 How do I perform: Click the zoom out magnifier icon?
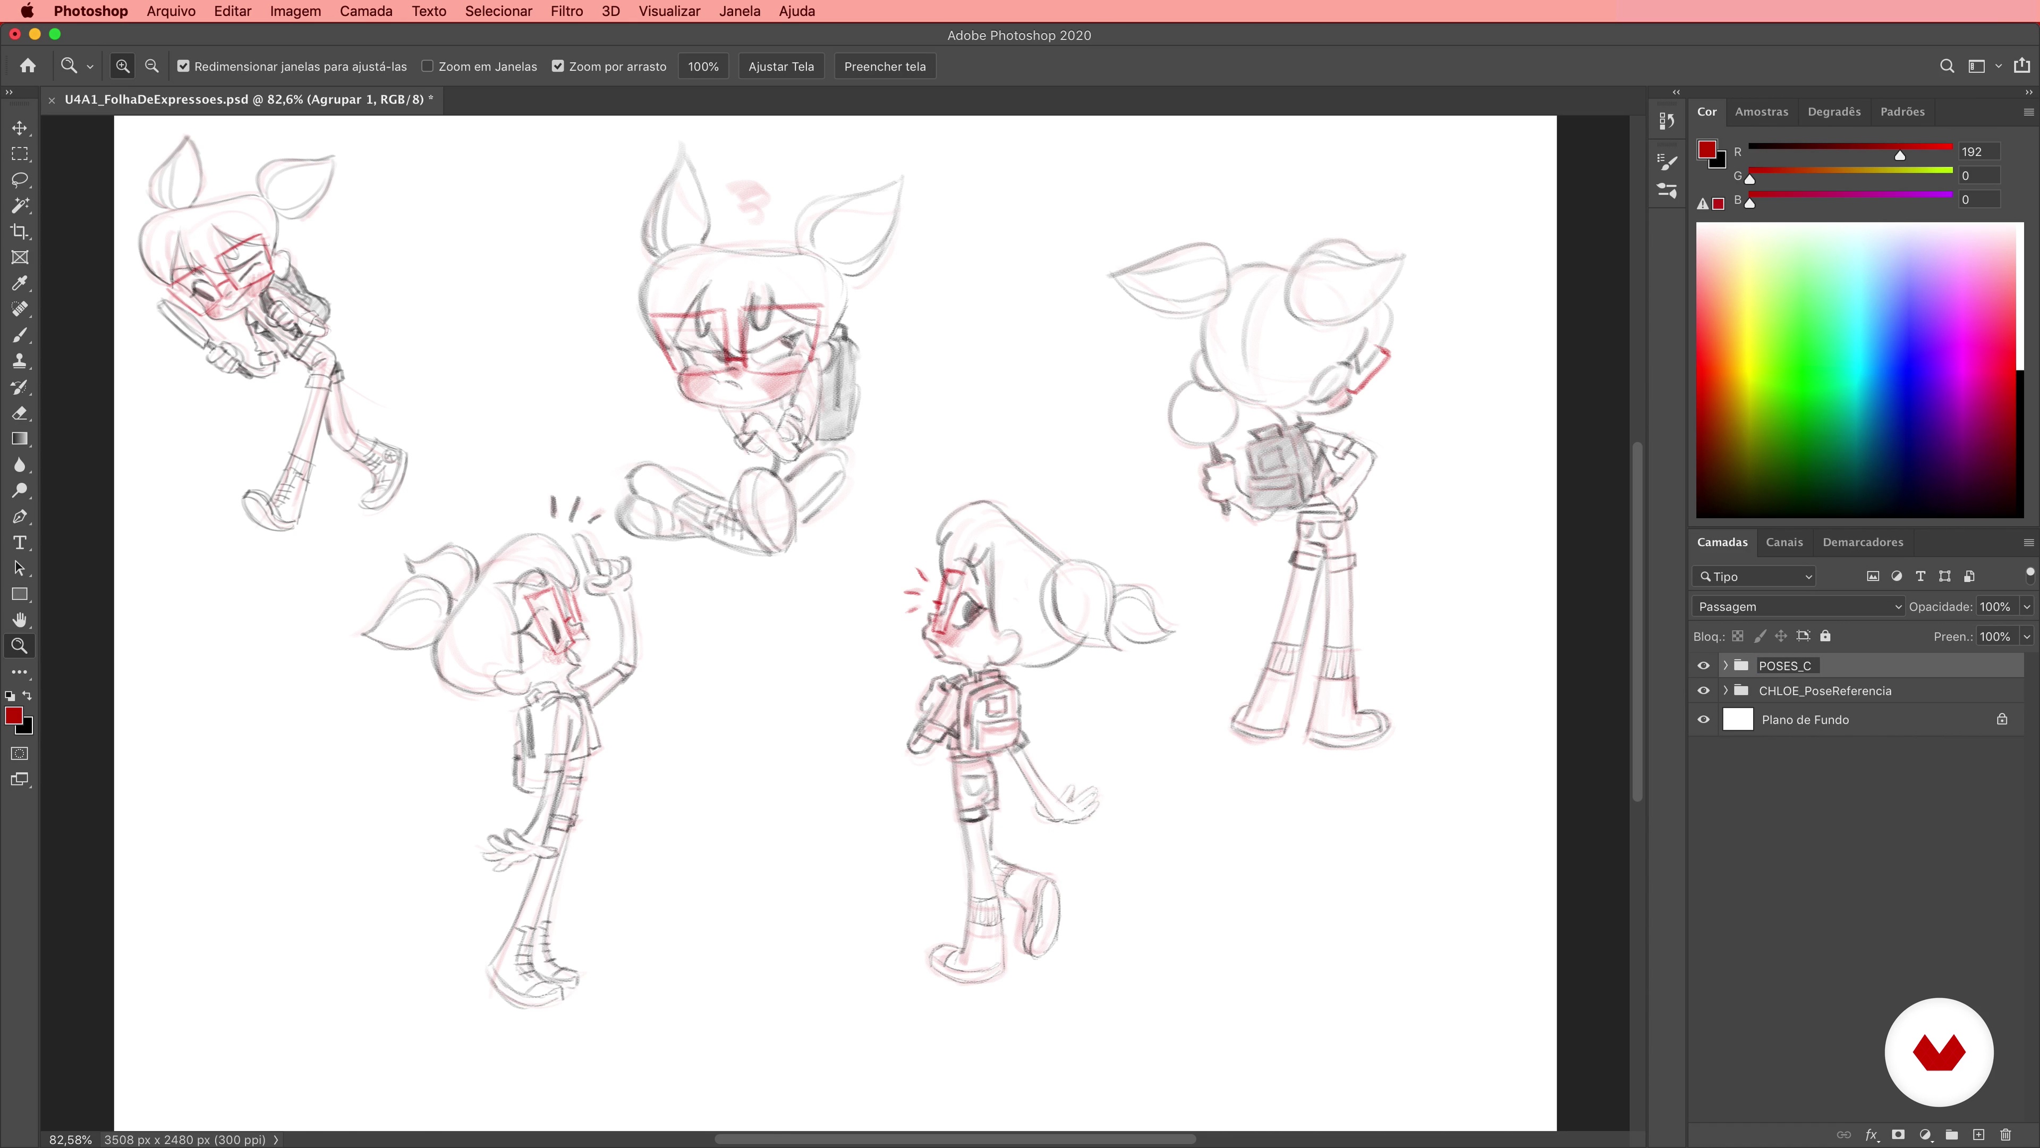(152, 66)
